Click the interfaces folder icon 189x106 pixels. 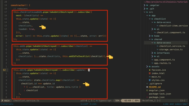pos(155,53)
